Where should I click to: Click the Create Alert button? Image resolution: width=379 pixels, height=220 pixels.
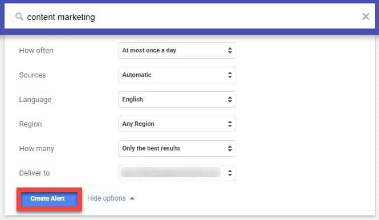tap(50, 199)
